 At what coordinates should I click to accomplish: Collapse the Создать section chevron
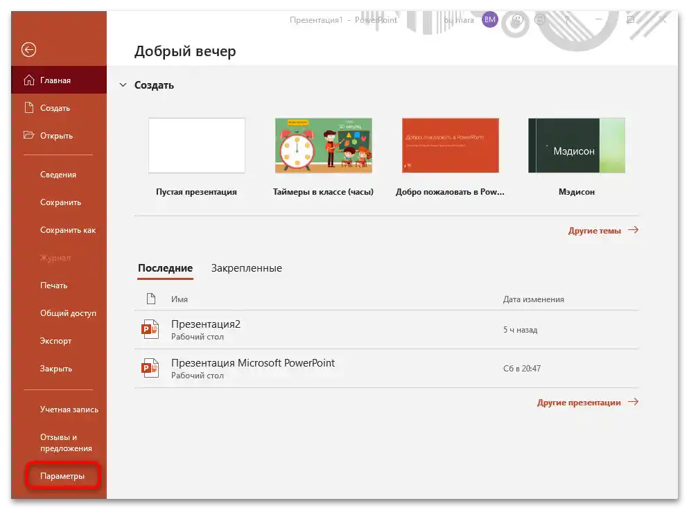[x=123, y=85]
